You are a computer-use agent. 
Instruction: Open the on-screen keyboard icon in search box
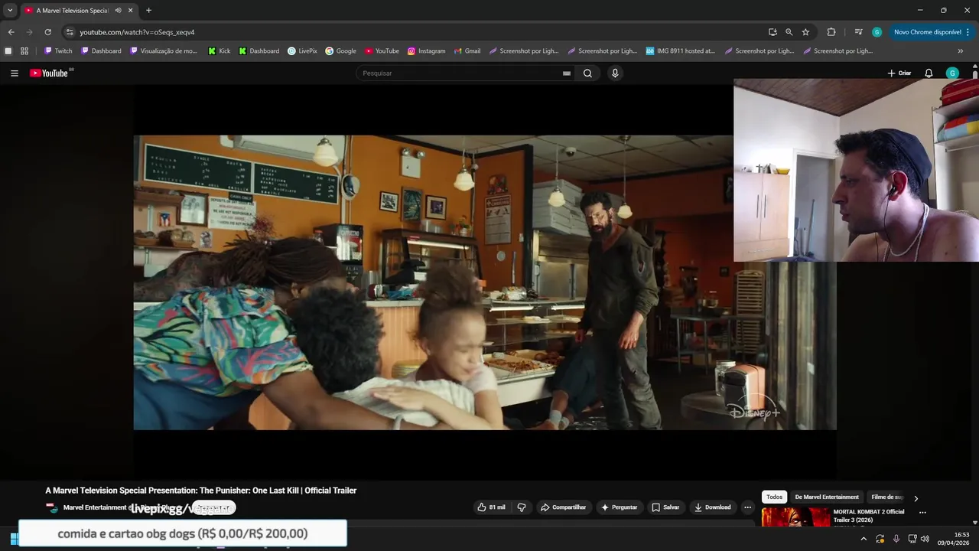click(567, 73)
